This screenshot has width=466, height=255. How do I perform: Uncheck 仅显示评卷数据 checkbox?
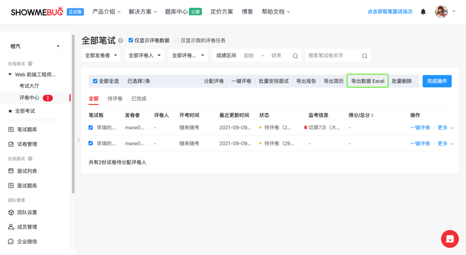[x=130, y=40]
